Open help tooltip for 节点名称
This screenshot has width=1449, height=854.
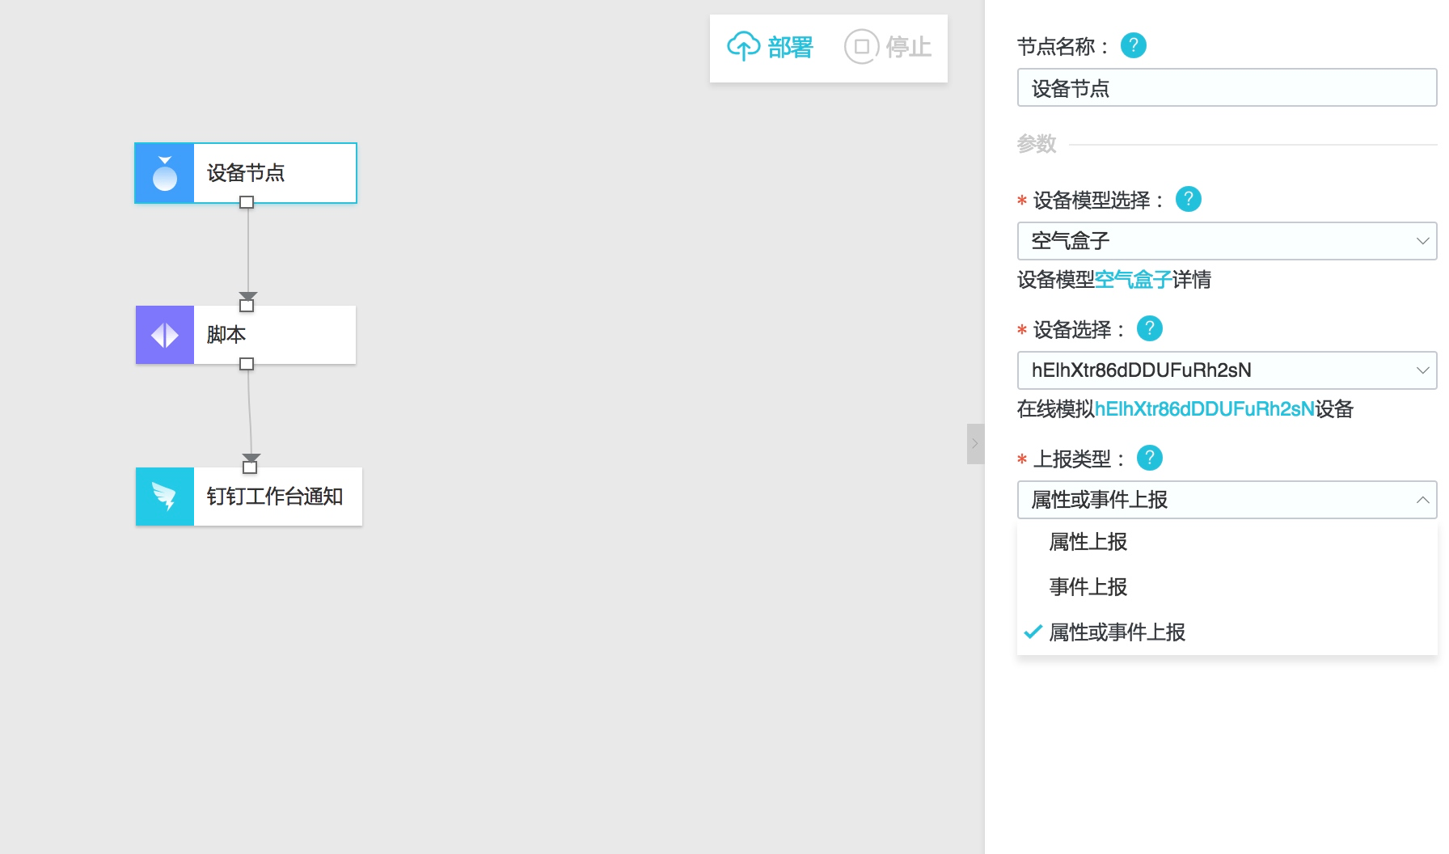pyautogui.click(x=1134, y=45)
